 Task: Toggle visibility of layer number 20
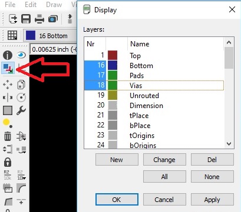101,105
